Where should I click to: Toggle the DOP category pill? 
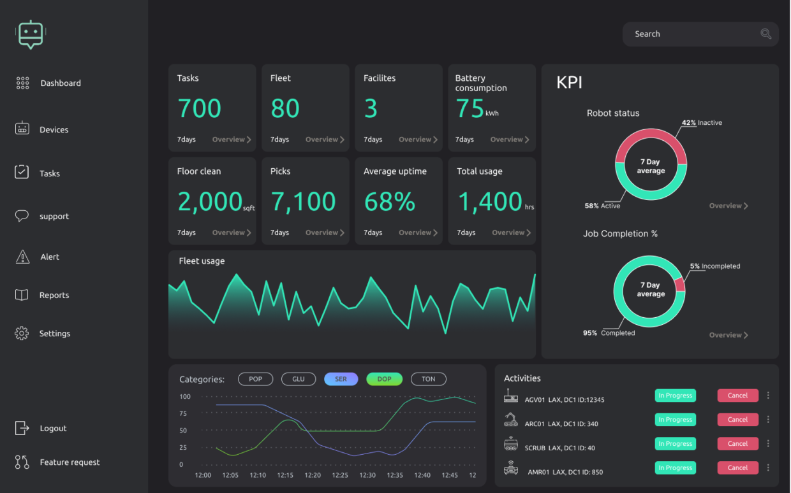point(385,379)
